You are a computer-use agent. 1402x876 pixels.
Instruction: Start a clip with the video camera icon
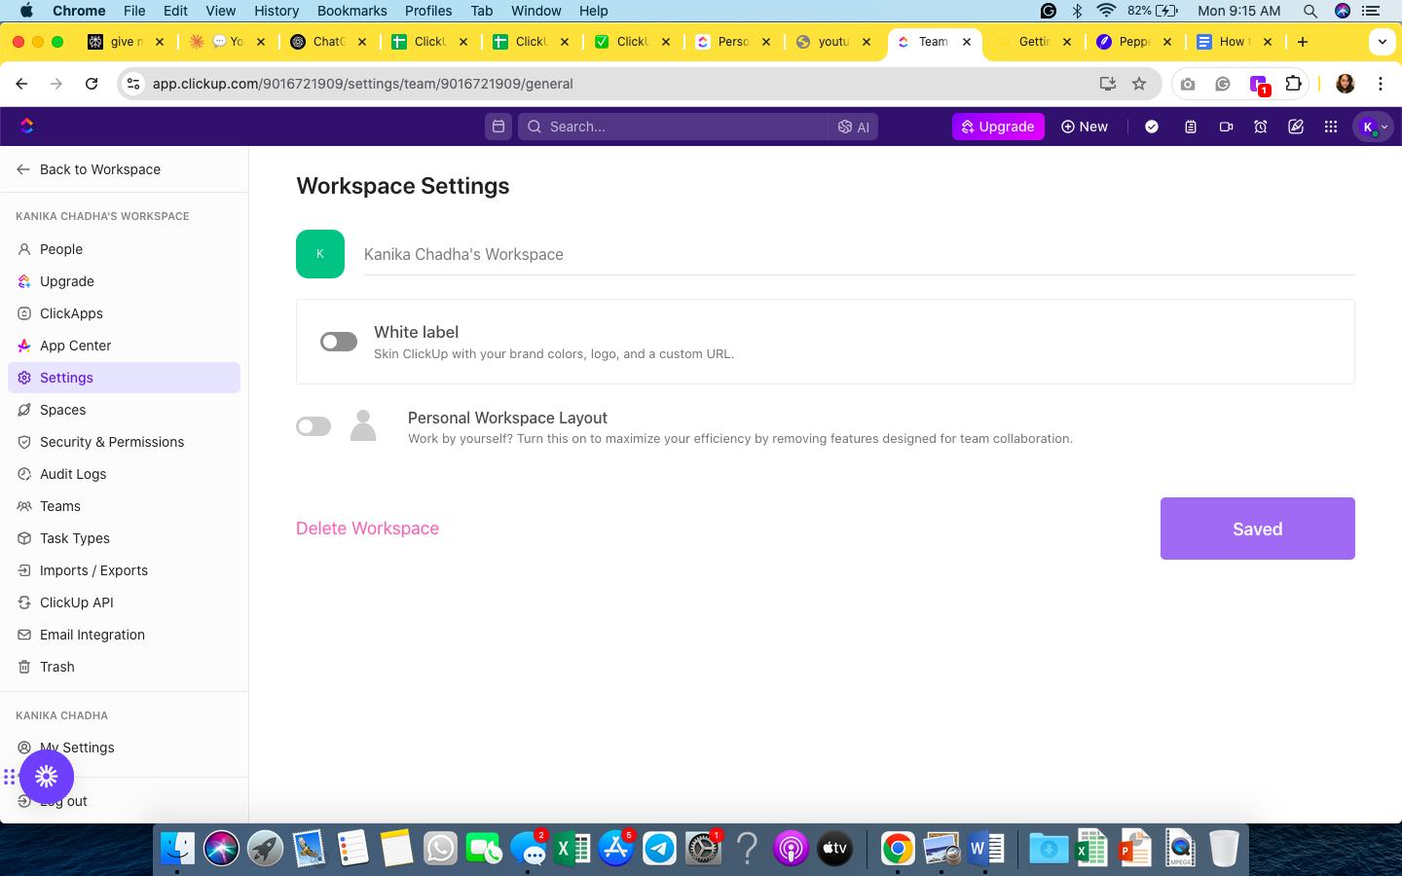coord(1227,127)
